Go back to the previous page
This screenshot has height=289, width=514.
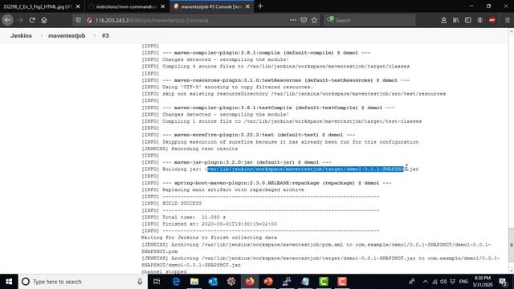7,20
